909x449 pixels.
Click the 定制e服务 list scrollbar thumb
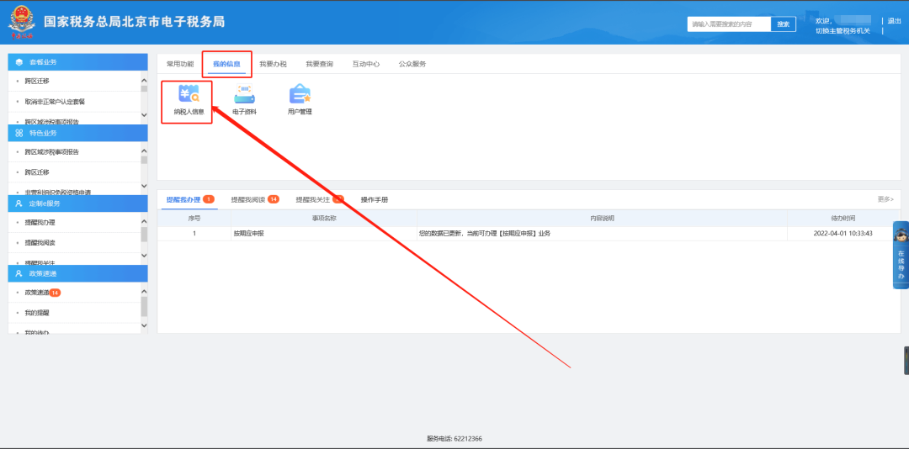[x=145, y=234]
